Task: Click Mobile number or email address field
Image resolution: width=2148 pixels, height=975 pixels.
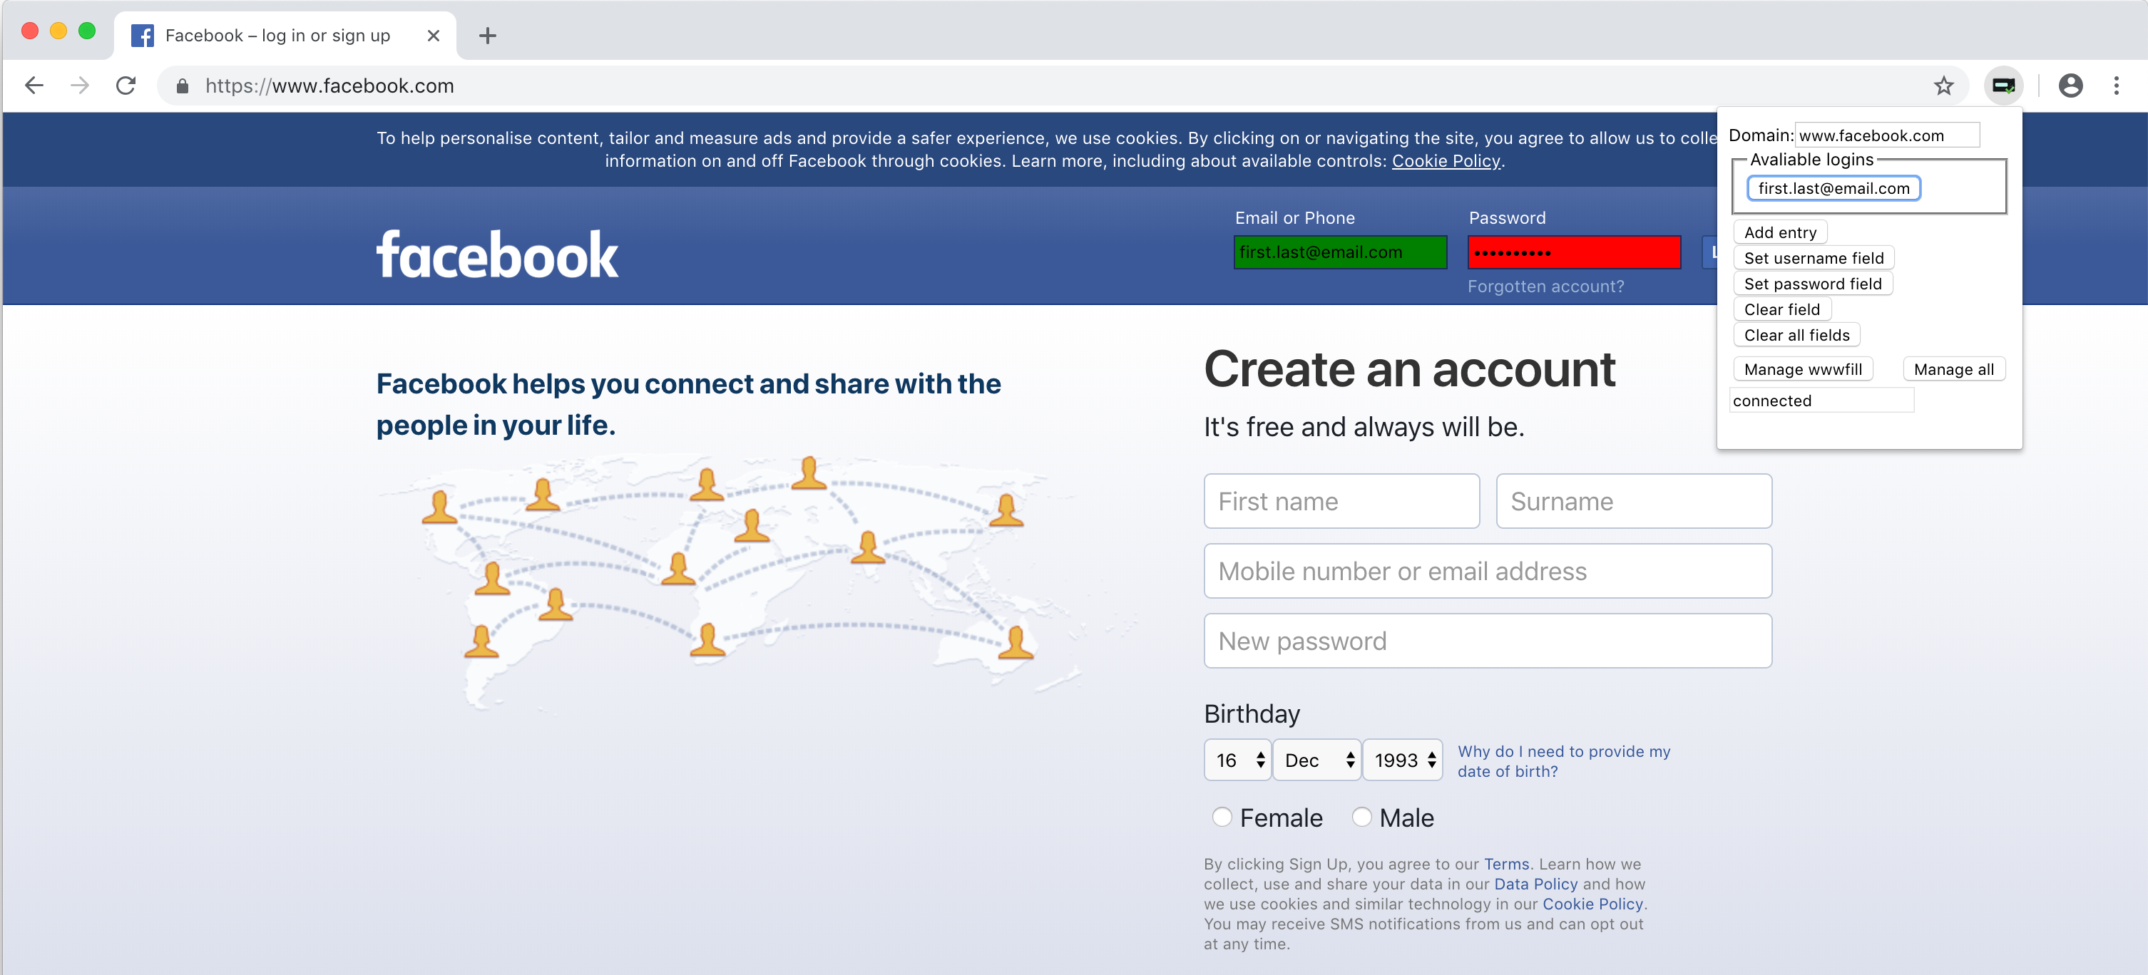Action: click(1488, 572)
